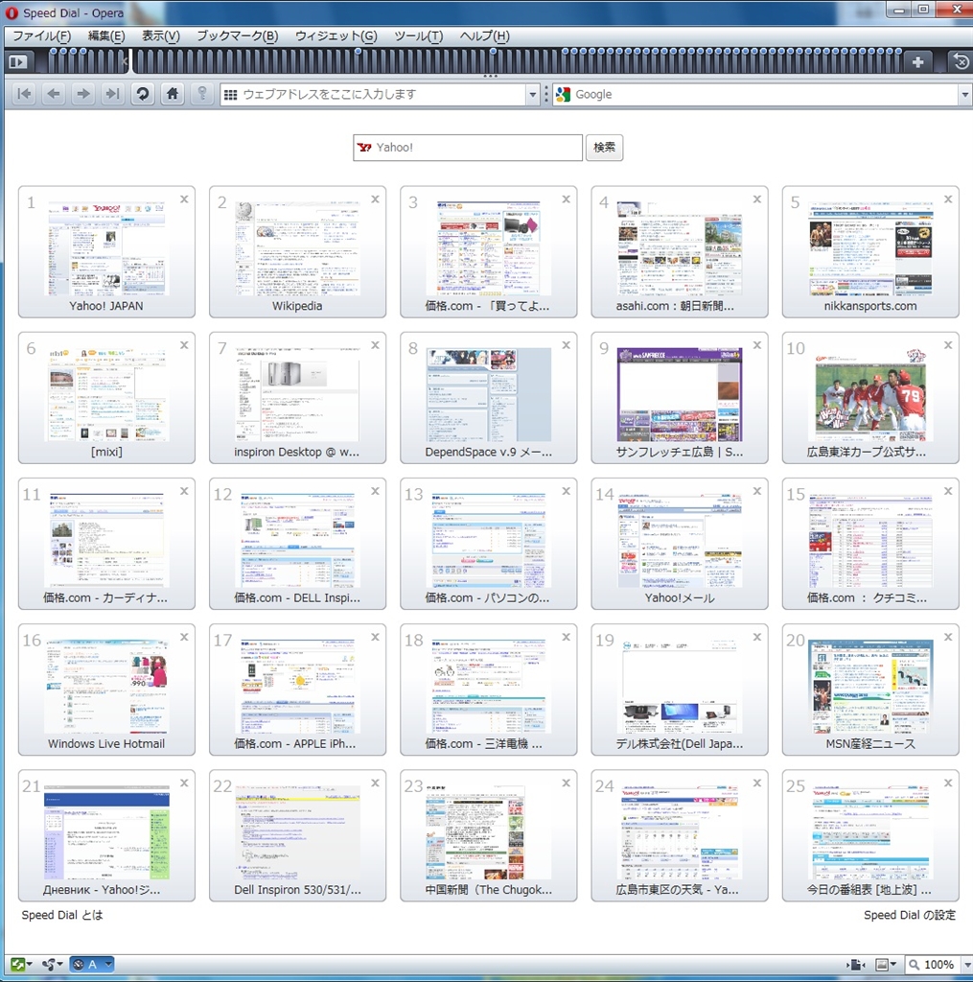Remove the 今日の番組表 speed dial entry
The height and width of the screenshot is (982, 973).
click(948, 783)
